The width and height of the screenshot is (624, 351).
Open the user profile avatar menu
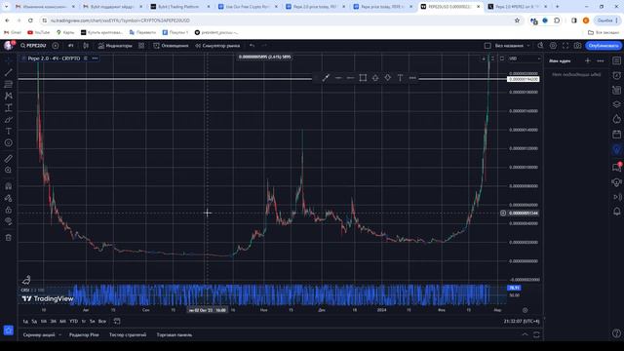coord(9,46)
